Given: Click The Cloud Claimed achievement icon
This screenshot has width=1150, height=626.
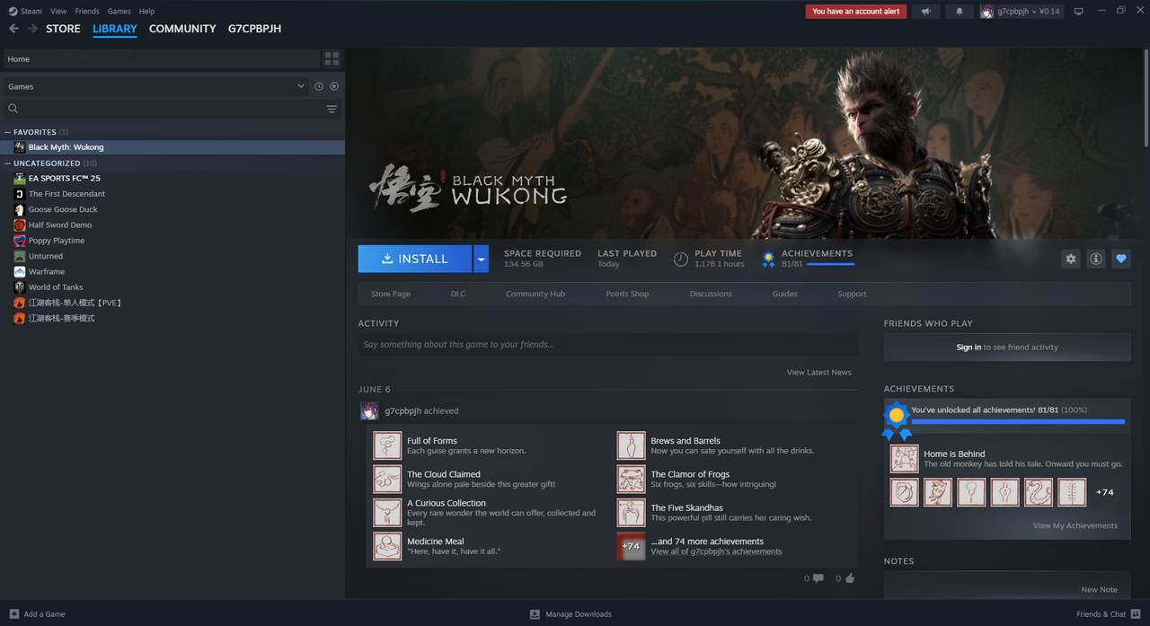Looking at the screenshot, I should (387, 479).
